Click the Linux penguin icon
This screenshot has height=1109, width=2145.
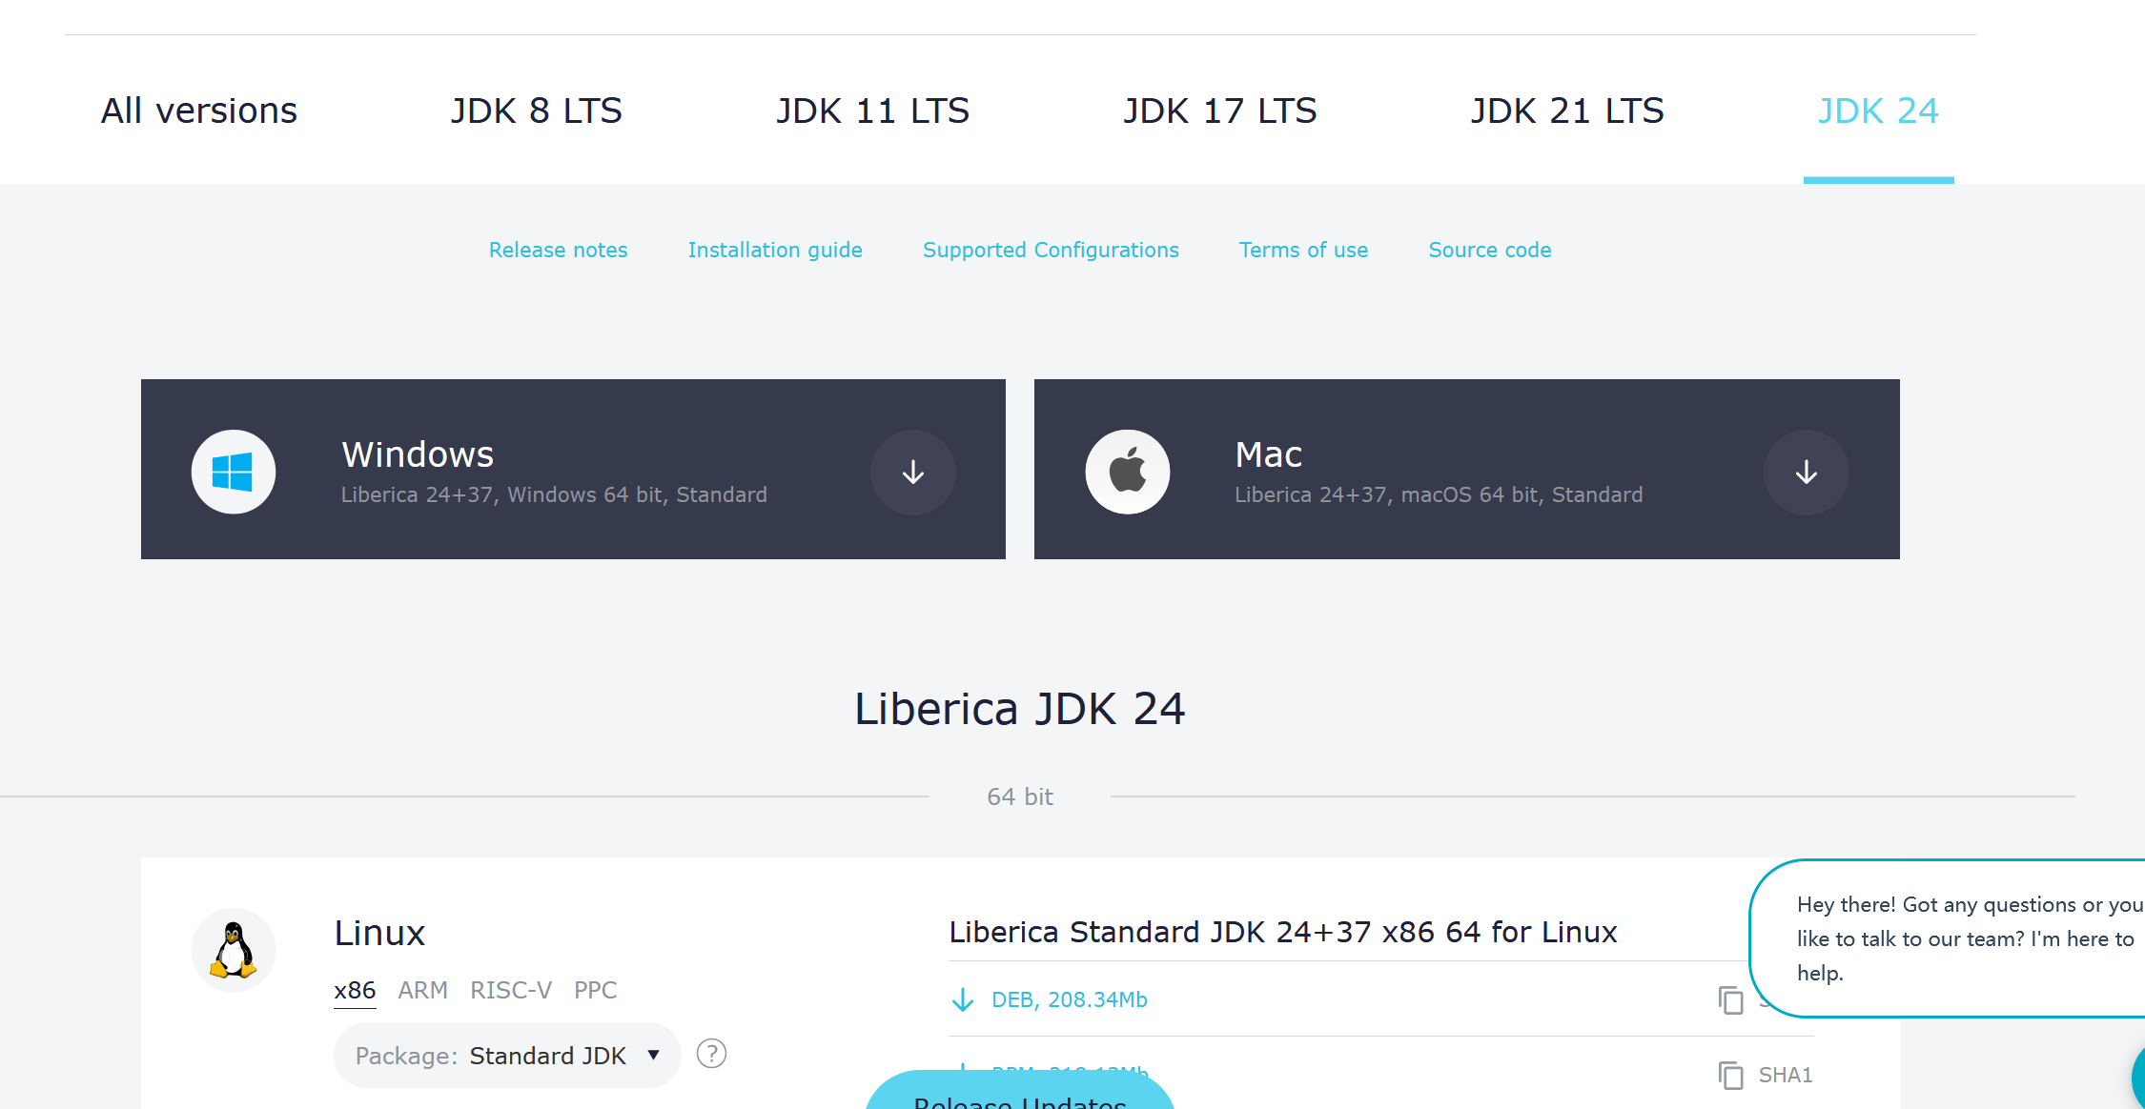click(x=234, y=950)
